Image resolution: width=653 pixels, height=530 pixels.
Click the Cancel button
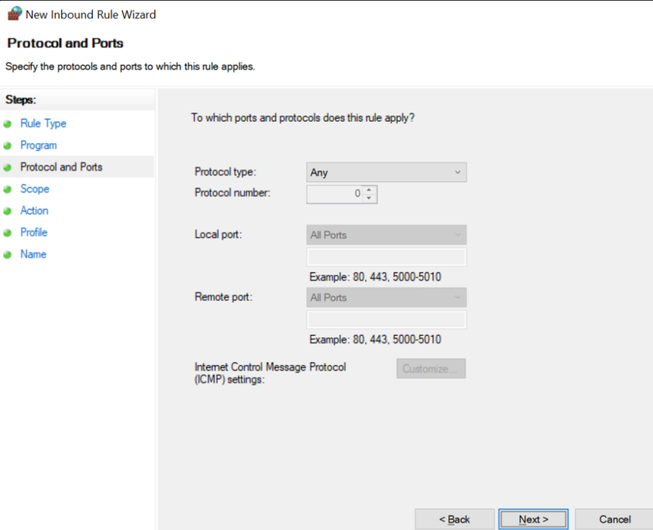[615, 519]
